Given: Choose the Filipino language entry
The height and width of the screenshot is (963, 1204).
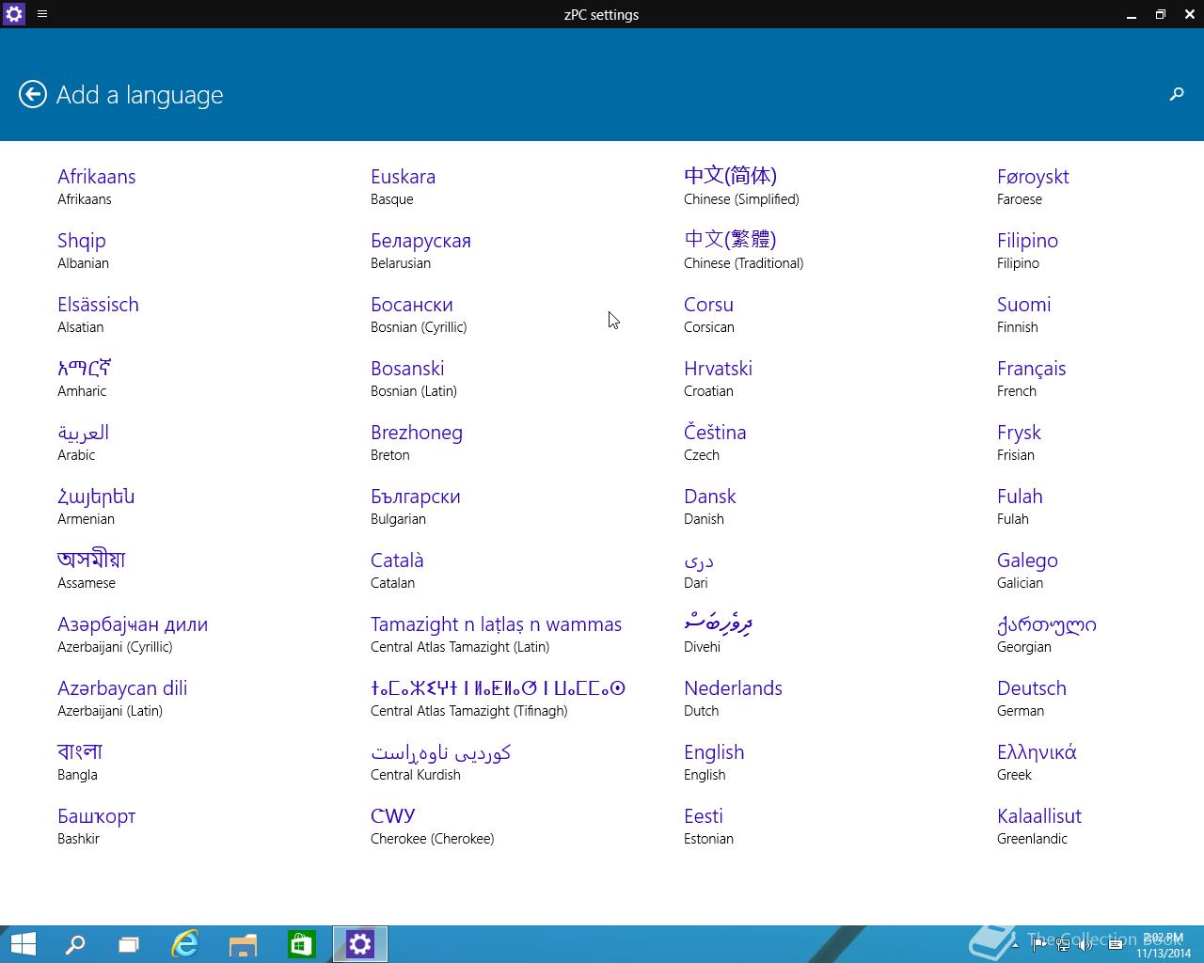Looking at the screenshot, I should point(1028,250).
